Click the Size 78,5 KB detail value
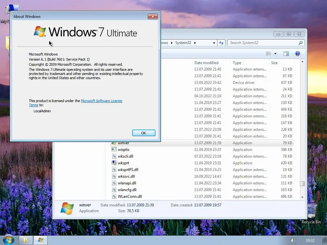Screen dimensions: 327x245 [133, 211]
